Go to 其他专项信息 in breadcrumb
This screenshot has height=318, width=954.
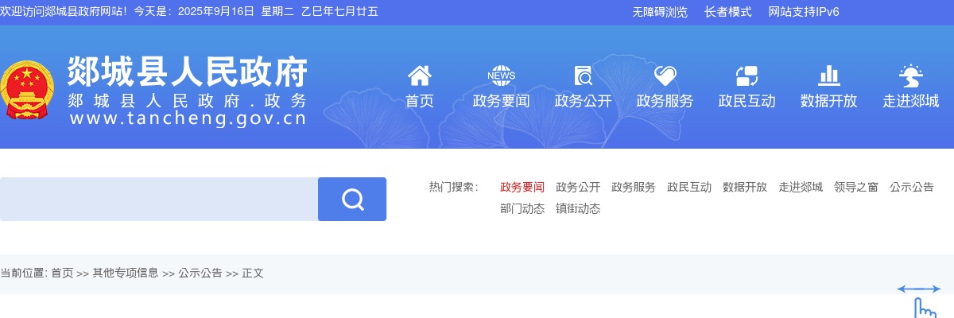(x=126, y=273)
